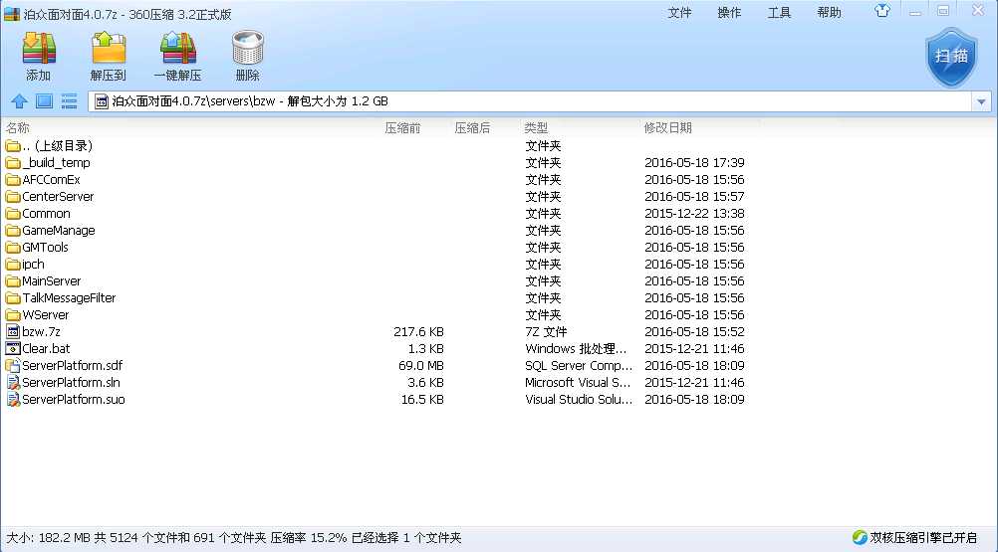998x552 pixels.
Task: Click the 1.3 KB size of Clear.bat
Action: pos(425,349)
